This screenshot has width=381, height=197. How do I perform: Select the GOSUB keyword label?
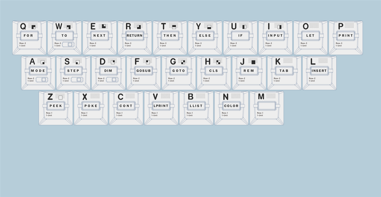[144, 71]
